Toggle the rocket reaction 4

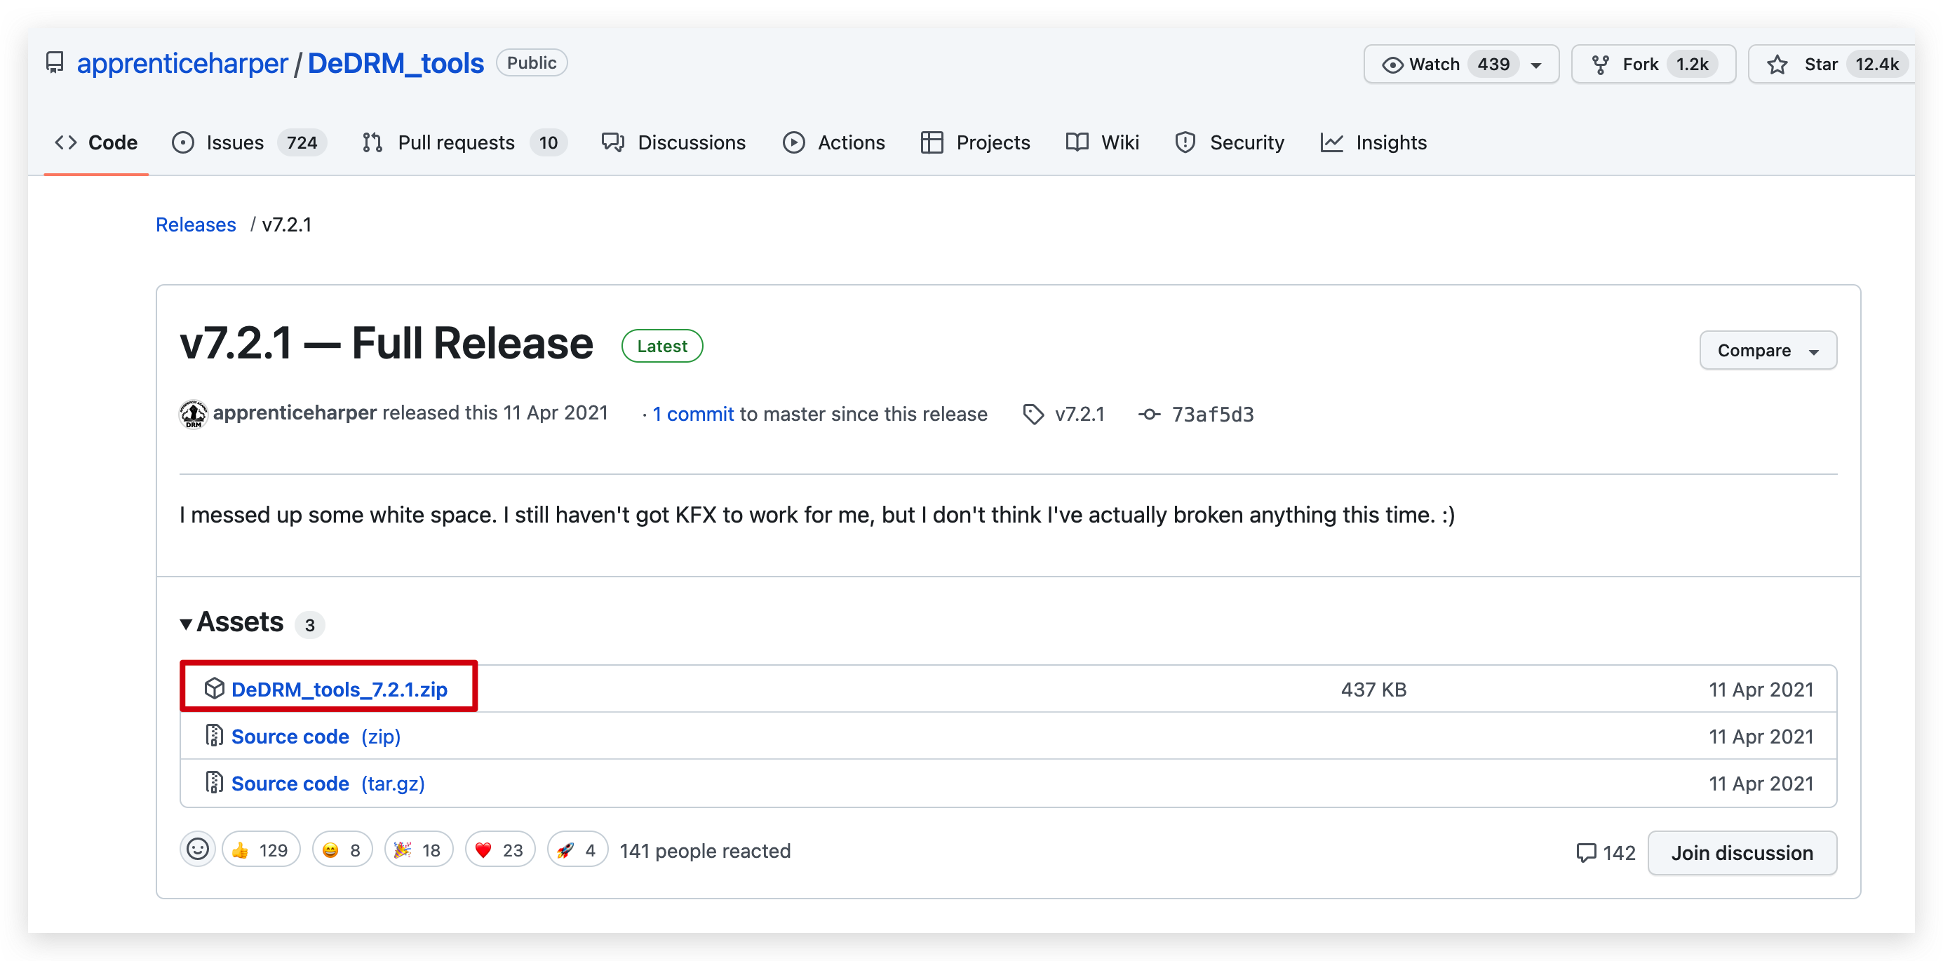(577, 850)
